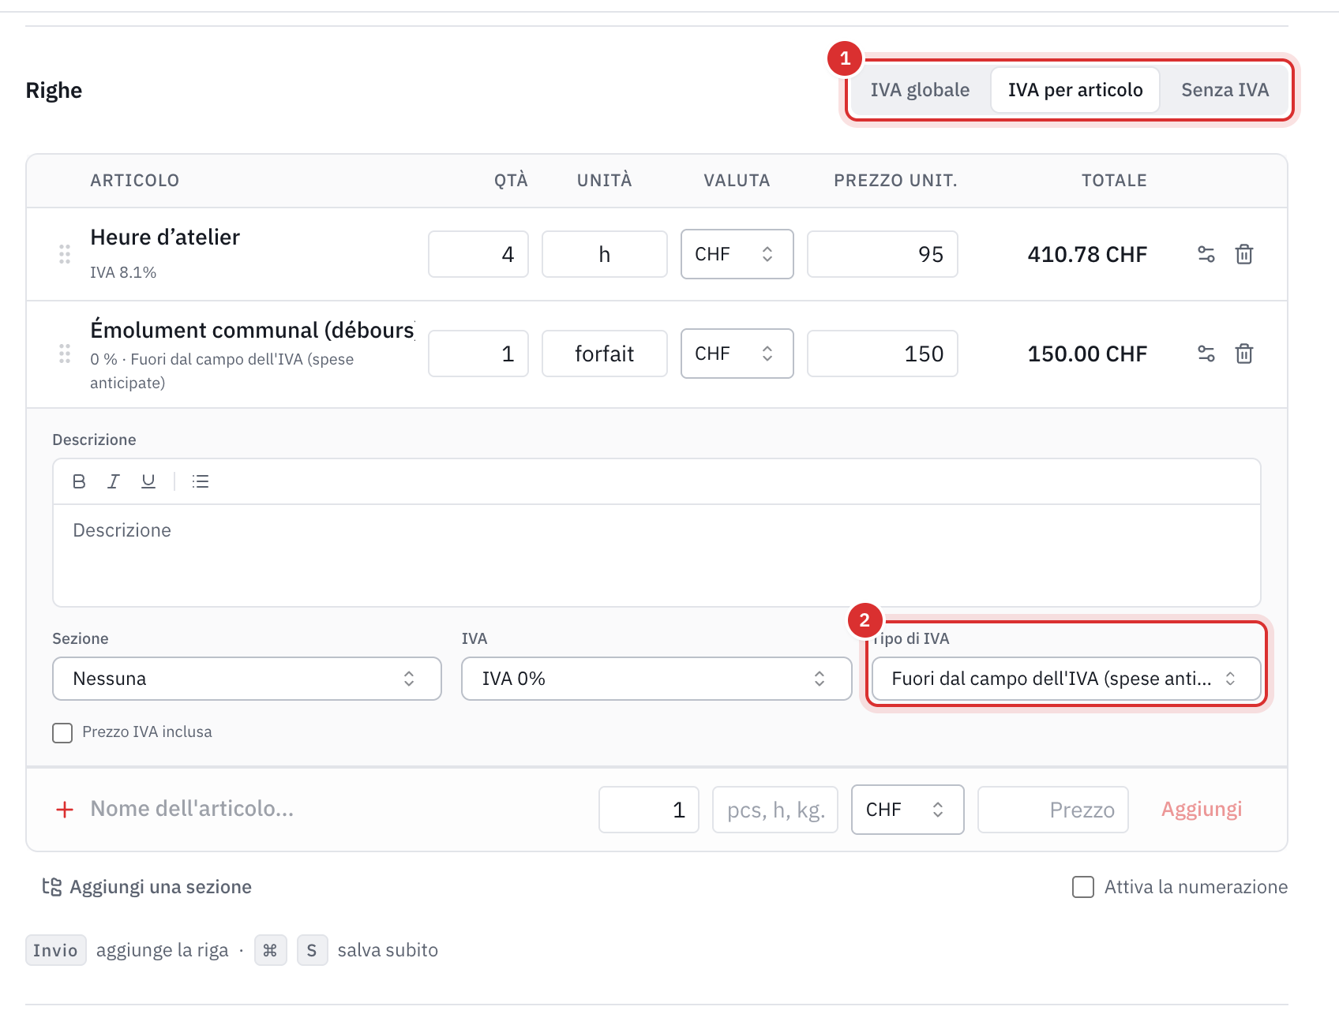The height and width of the screenshot is (1029, 1339).
Task: Toggle bold in description editor
Action: [79, 481]
